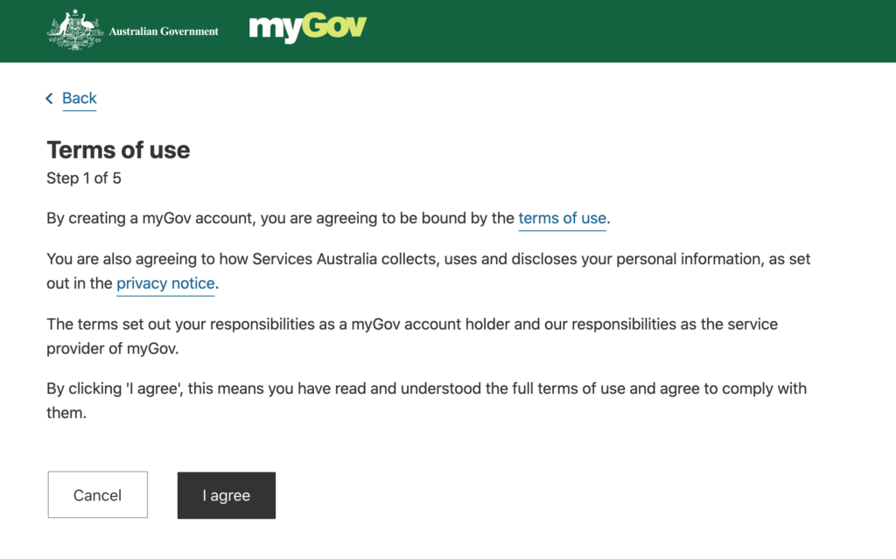Open the privacy notice link
The image size is (896, 559).
[165, 283]
